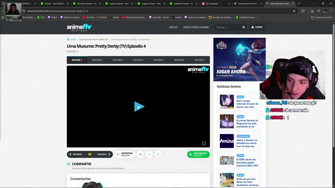Open the Kick bookmark

pyautogui.click(x=41, y=17)
